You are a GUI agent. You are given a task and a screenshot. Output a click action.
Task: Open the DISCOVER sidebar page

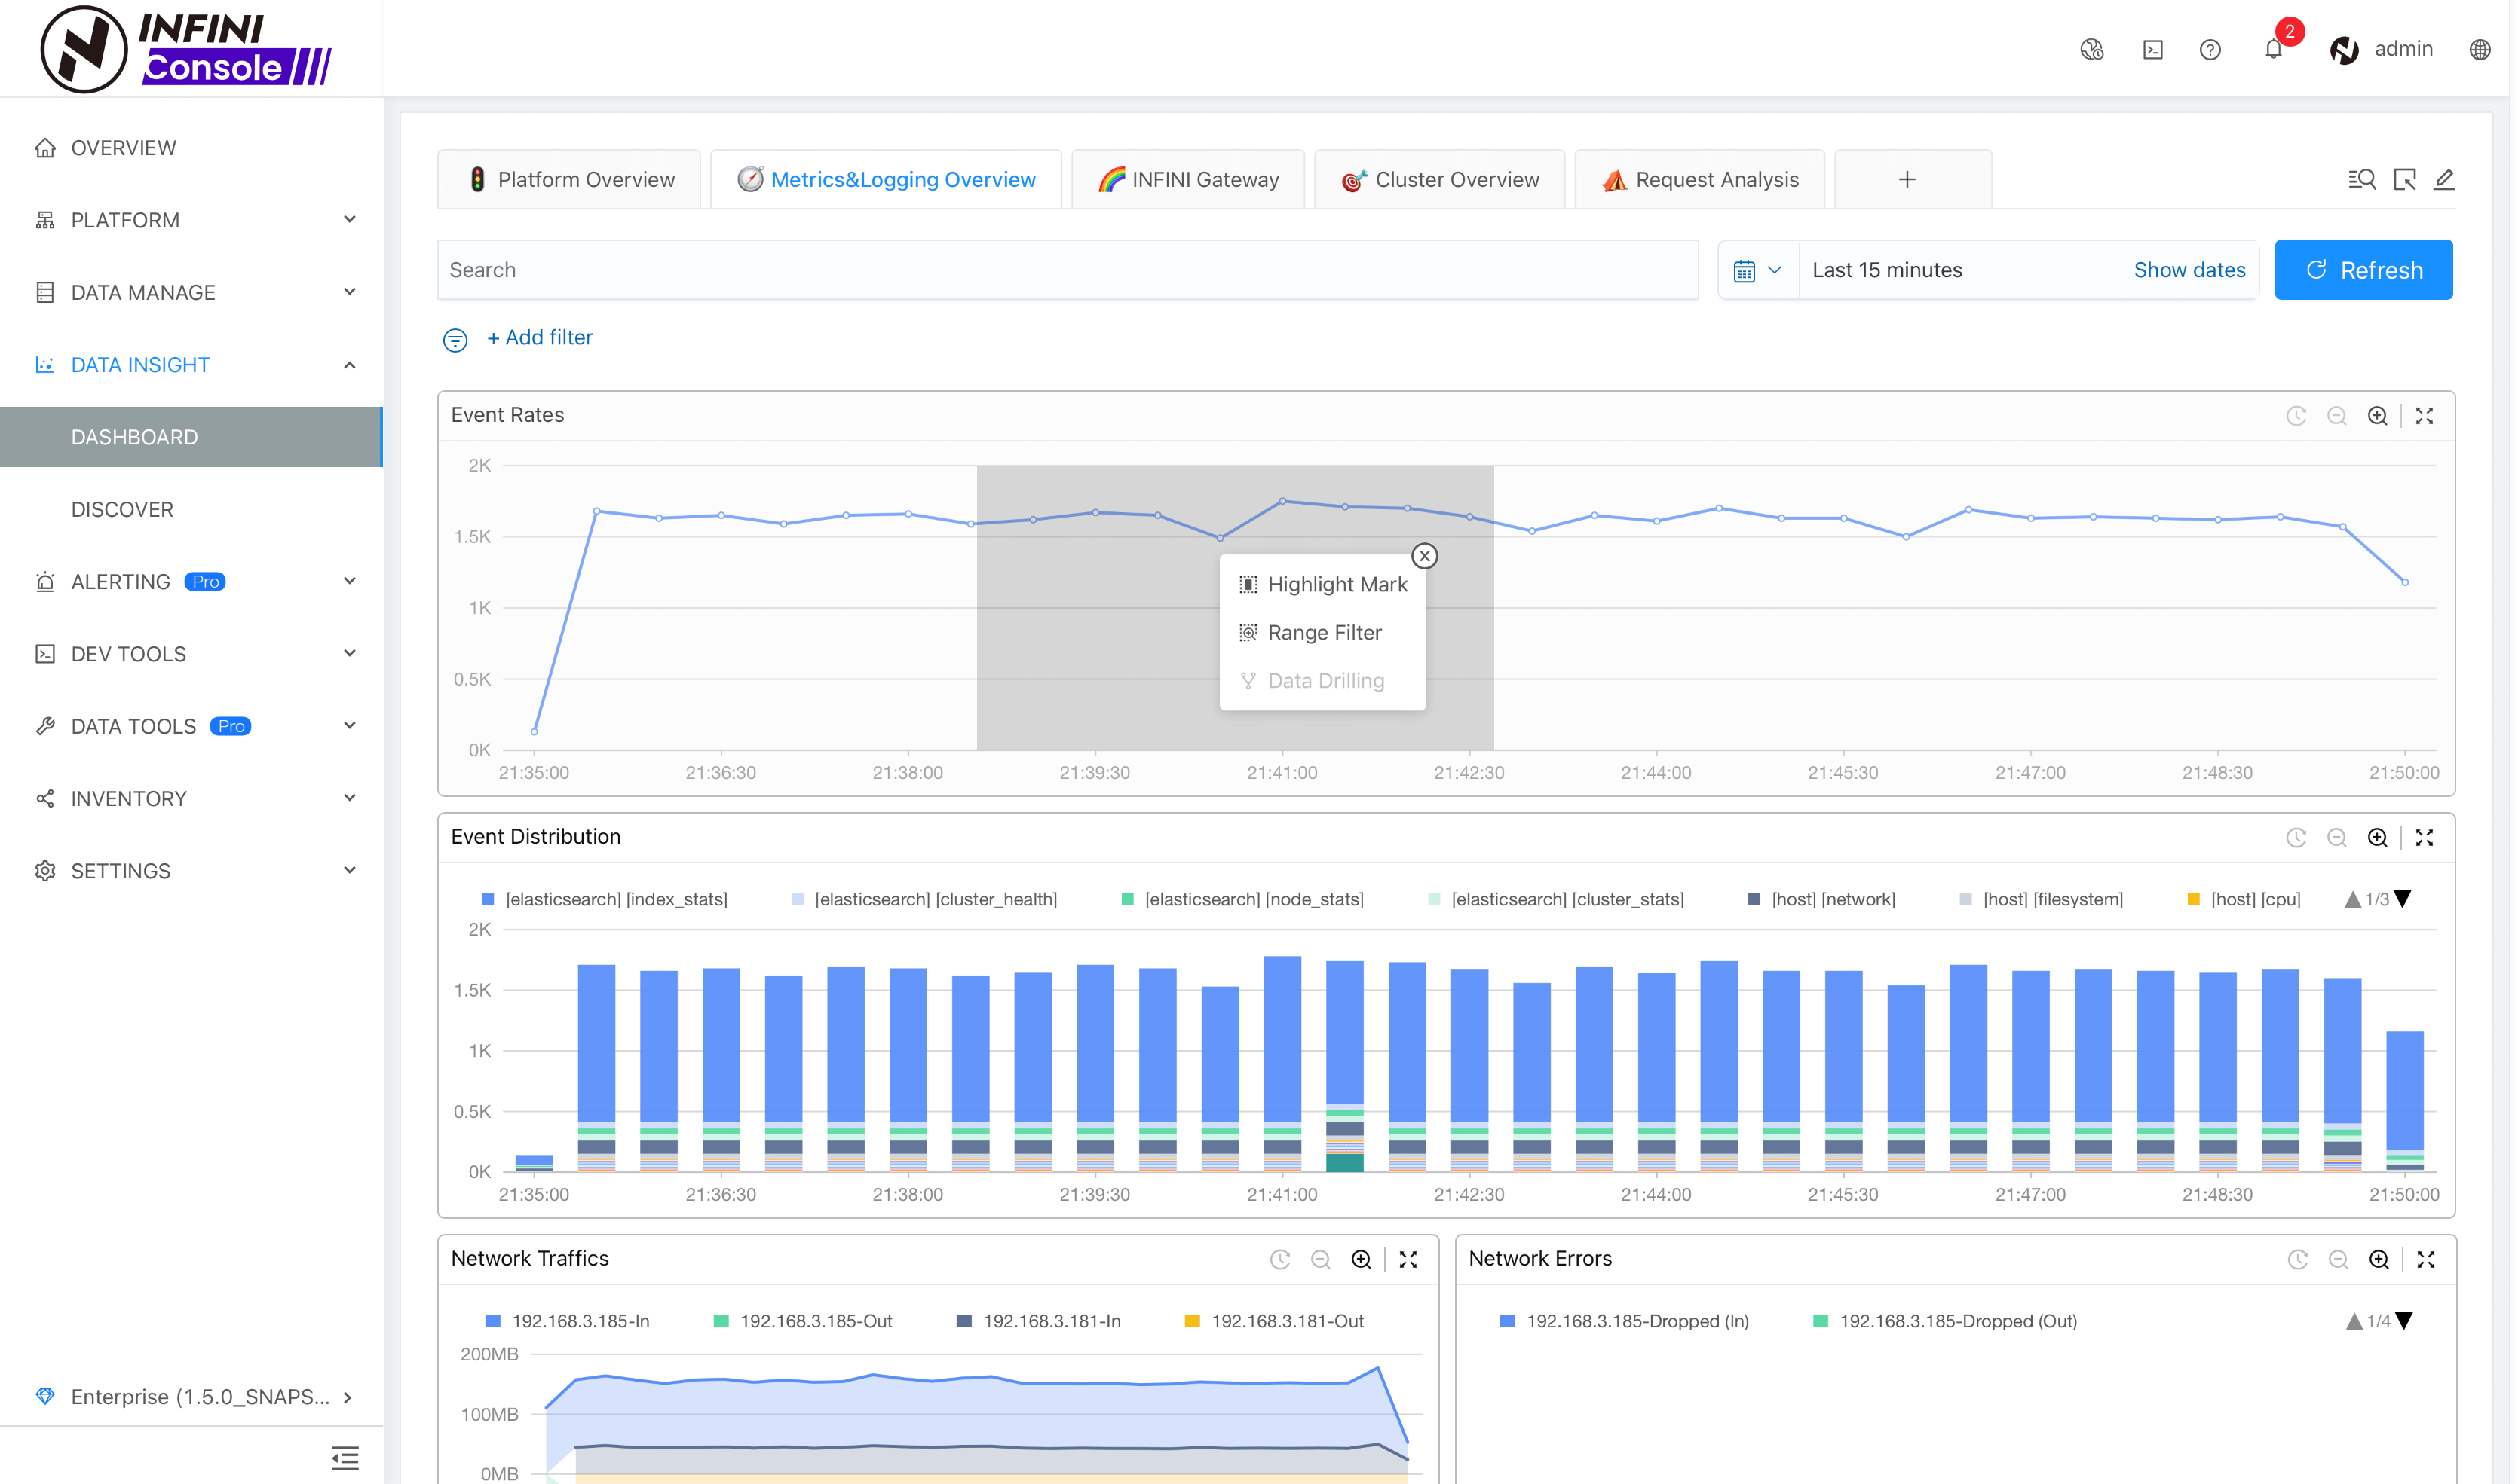pyautogui.click(x=192, y=510)
